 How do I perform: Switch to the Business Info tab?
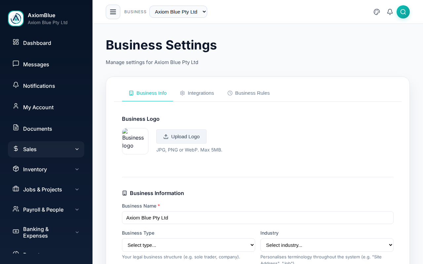click(147, 93)
